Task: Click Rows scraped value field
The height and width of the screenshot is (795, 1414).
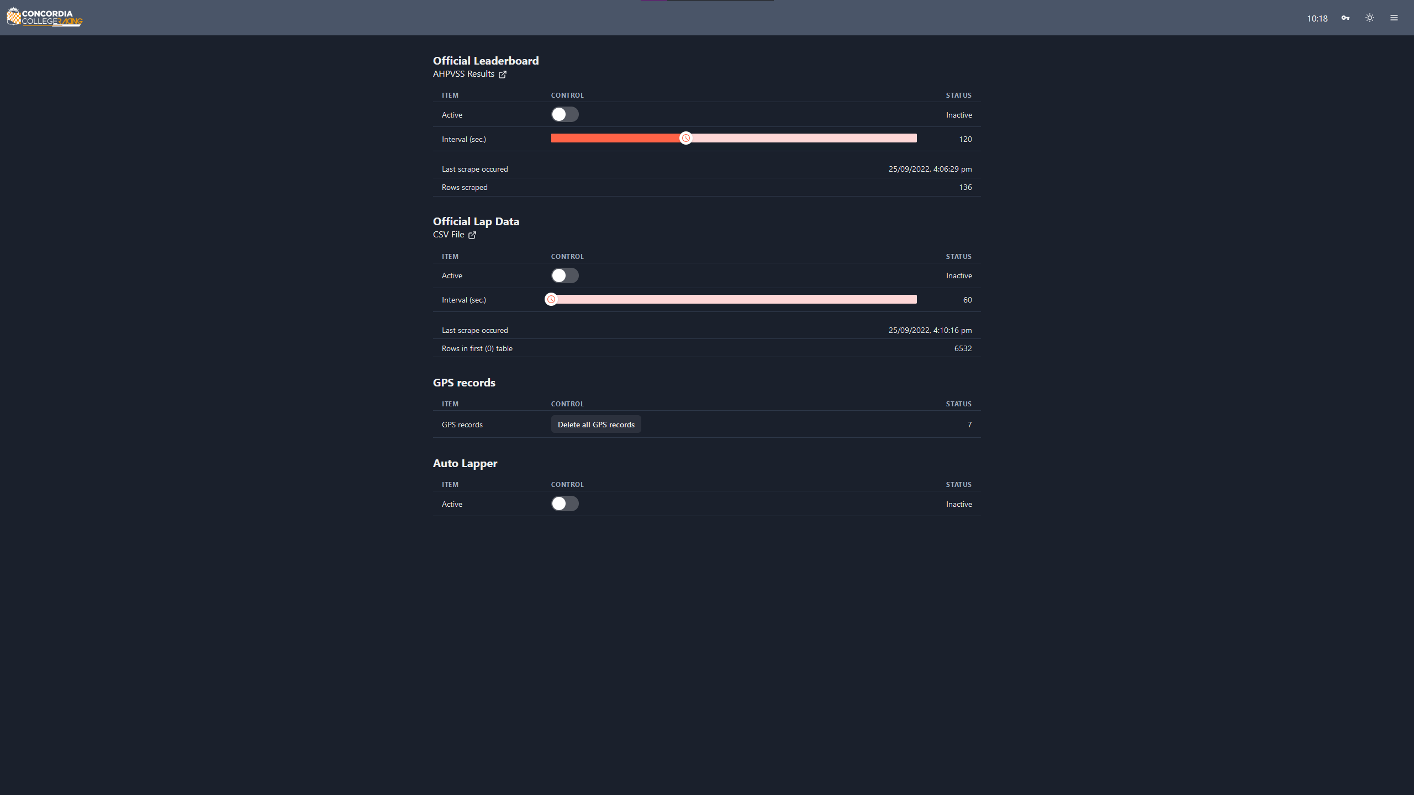Action: click(x=964, y=187)
